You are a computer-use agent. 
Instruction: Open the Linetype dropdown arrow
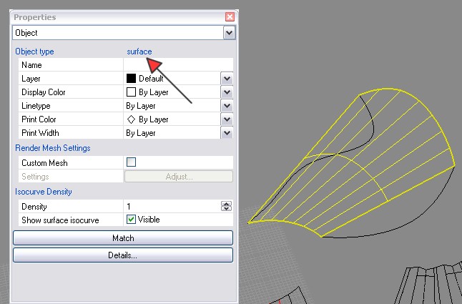[227, 106]
